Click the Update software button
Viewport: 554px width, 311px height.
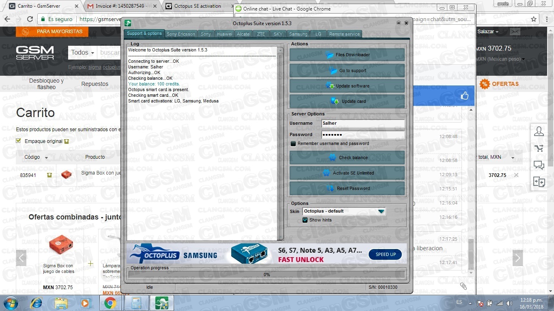347,86
